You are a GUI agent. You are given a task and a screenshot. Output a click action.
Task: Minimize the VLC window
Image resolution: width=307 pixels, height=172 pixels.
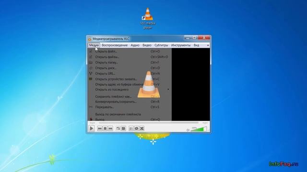[188, 38]
